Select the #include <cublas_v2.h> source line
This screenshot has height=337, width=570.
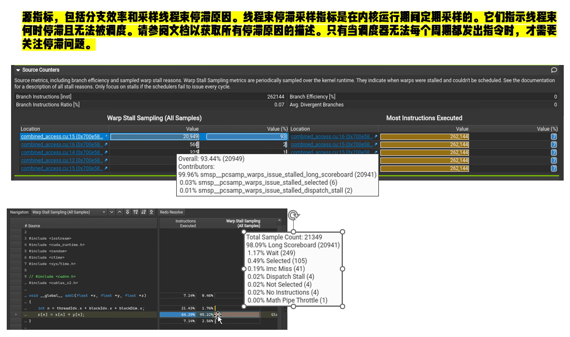(x=53, y=283)
